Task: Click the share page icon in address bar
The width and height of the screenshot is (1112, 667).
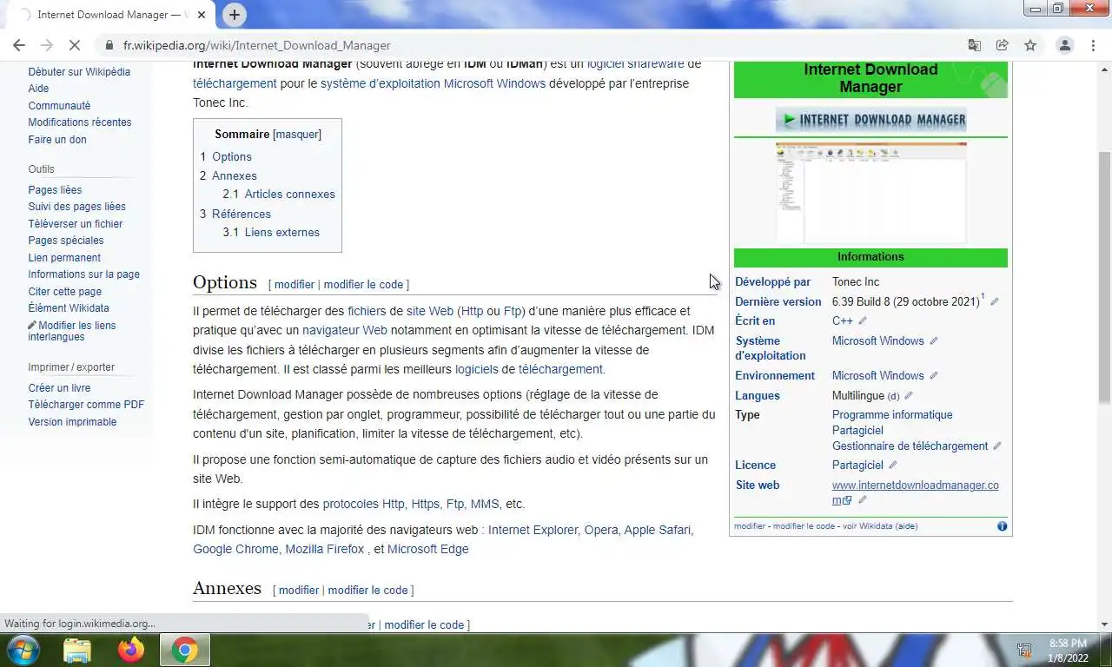Action: pos(1003,45)
